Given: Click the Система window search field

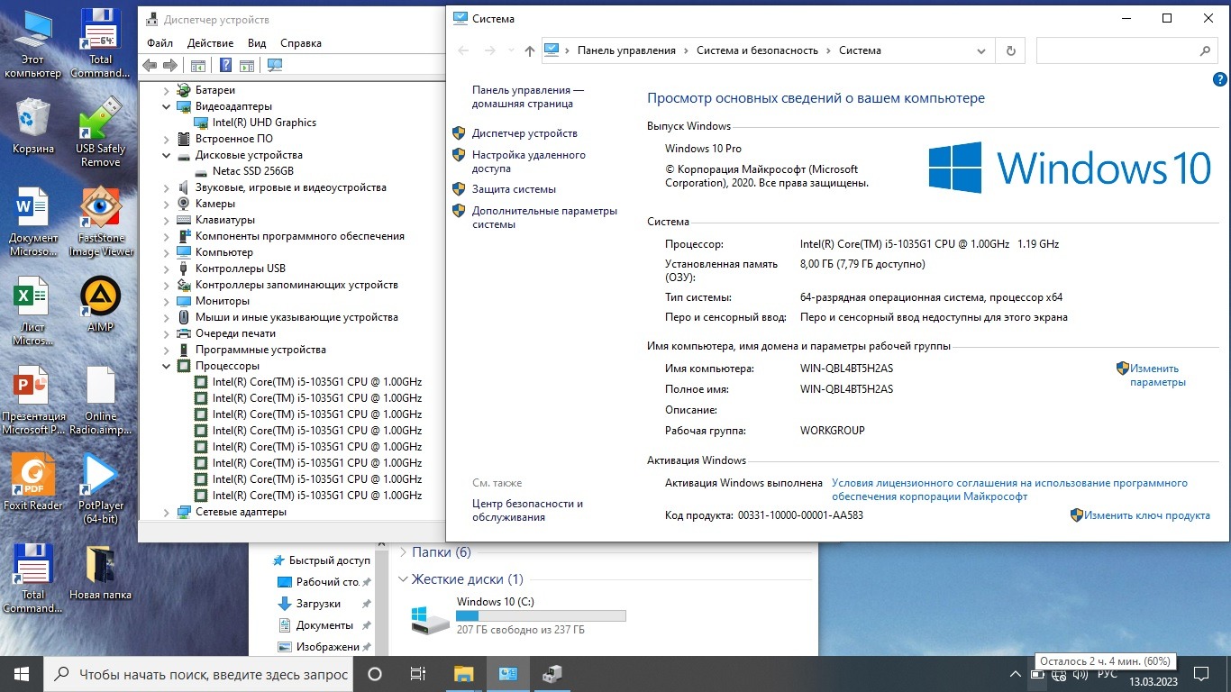Looking at the screenshot, I should [x=1126, y=50].
